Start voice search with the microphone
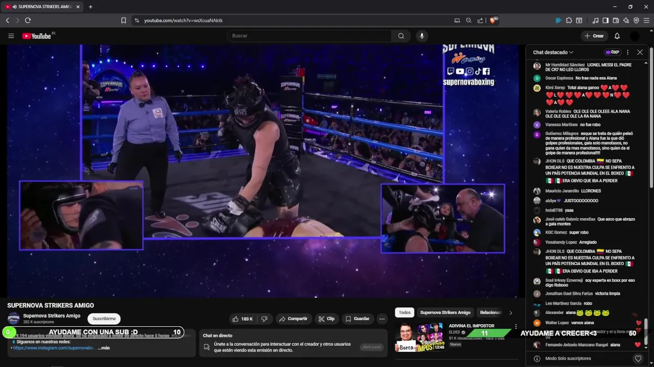 pos(422,36)
